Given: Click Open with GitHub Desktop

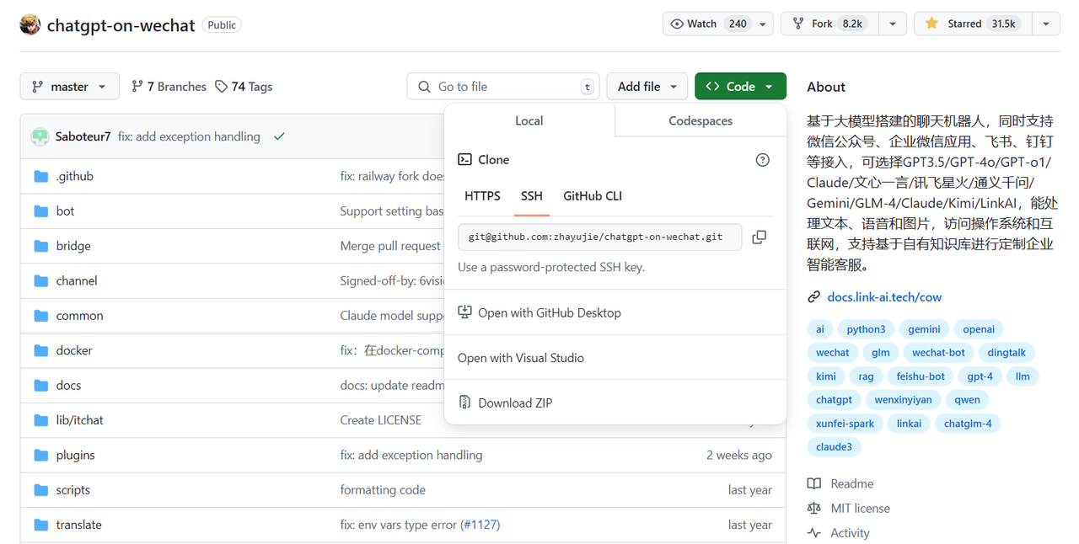Looking at the screenshot, I should pos(549,312).
